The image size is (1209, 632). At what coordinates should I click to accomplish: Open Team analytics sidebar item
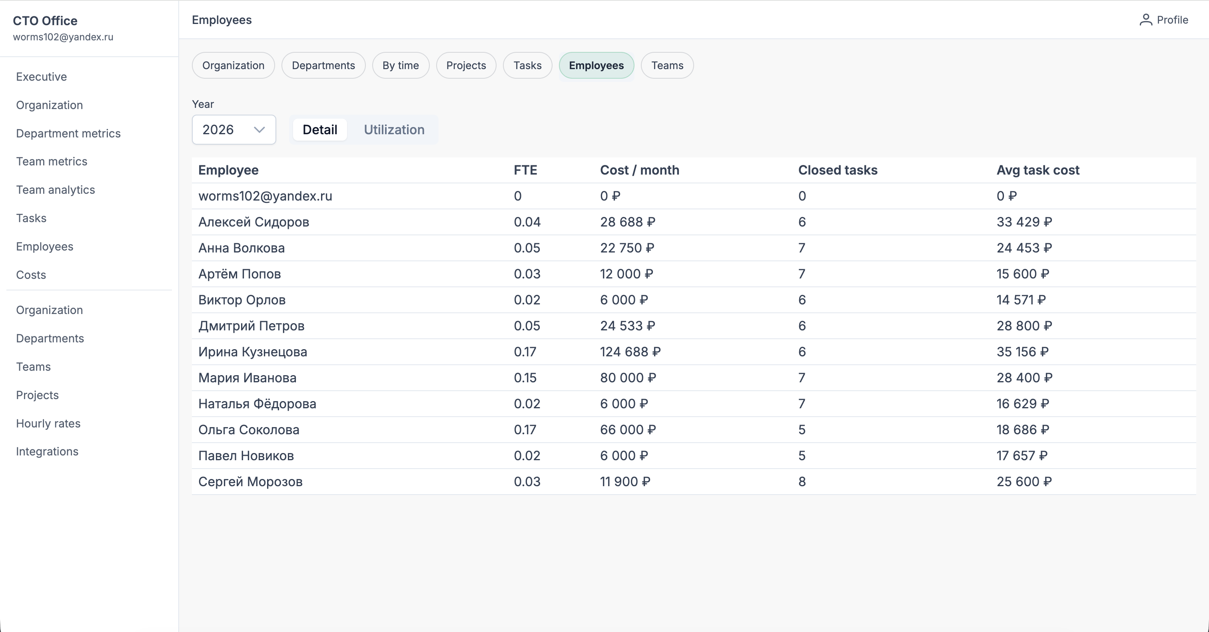pyautogui.click(x=56, y=190)
